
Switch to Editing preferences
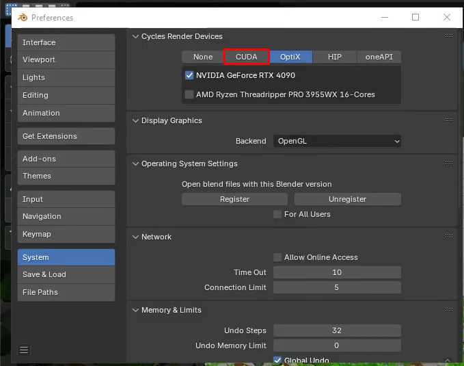pos(66,95)
